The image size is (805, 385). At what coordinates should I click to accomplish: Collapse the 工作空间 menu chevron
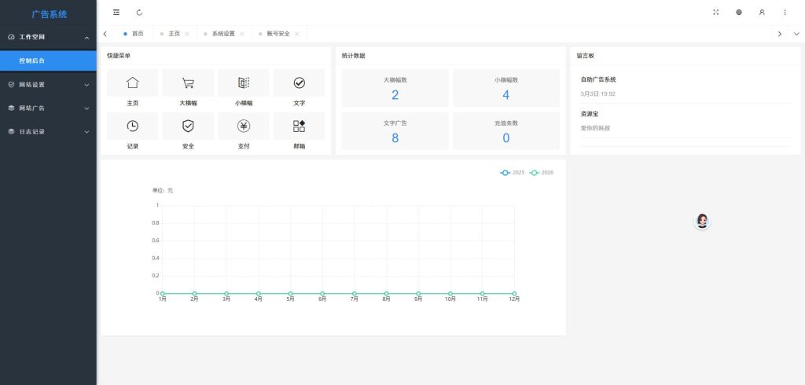(x=86, y=38)
